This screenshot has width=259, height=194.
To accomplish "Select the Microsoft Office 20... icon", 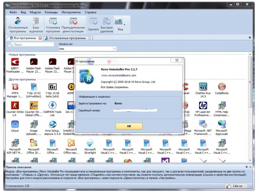I will [34, 147].
